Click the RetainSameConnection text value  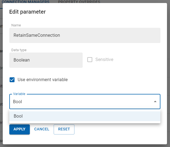click(37, 35)
